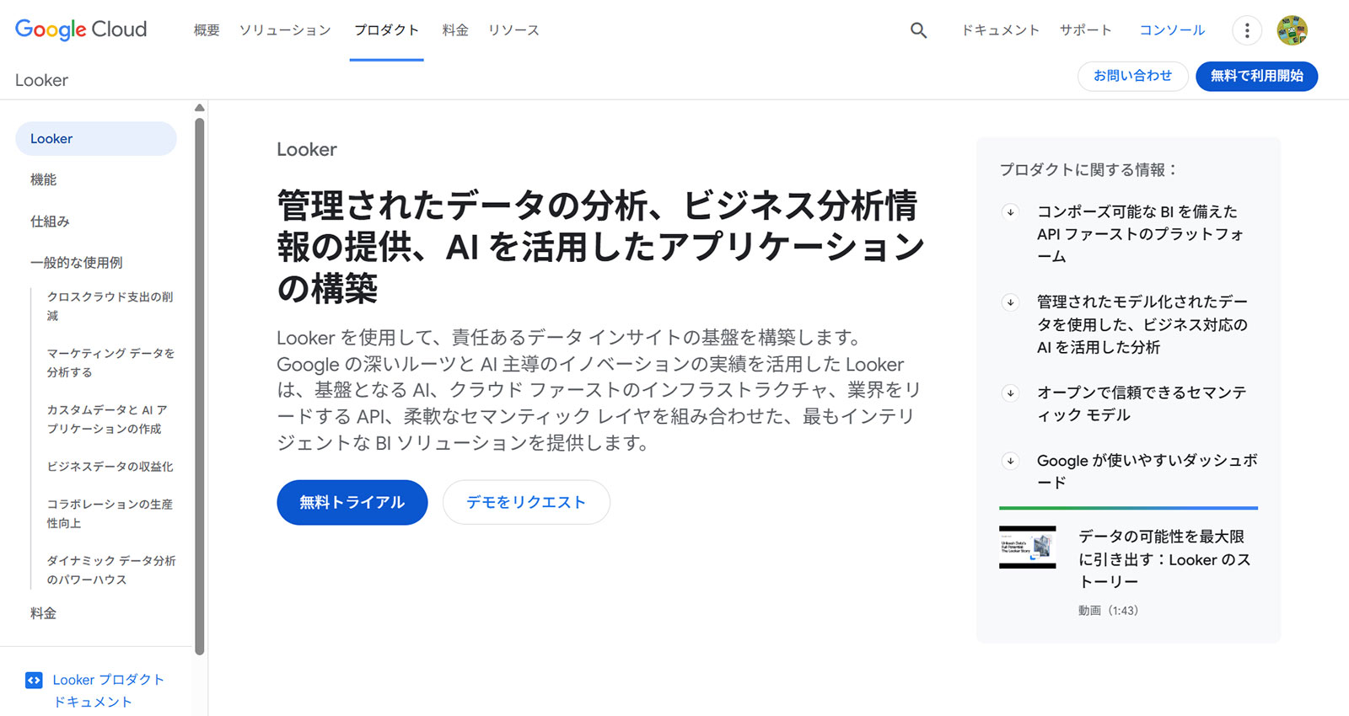Open マーケティング データを分析する sidebar link
This screenshot has height=716, width=1349.
(x=110, y=363)
